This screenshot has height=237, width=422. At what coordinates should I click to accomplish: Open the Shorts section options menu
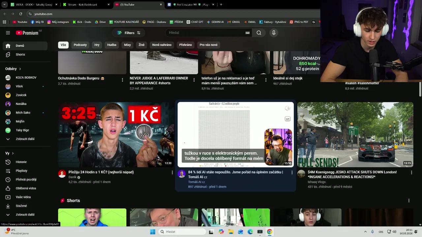[x=409, y=200]
